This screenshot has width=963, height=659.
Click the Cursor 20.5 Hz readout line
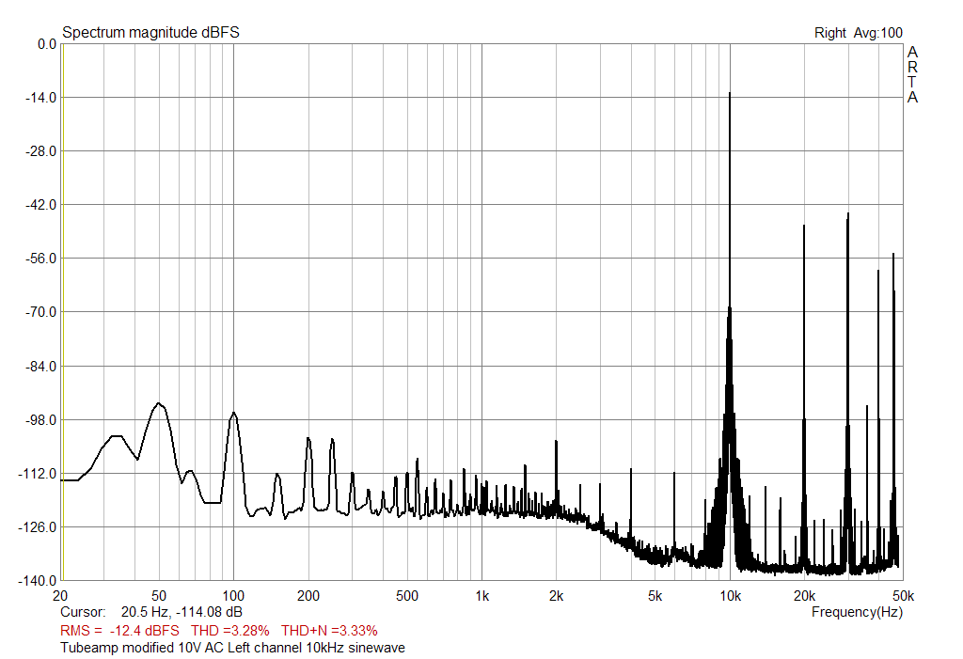[150, 611]
